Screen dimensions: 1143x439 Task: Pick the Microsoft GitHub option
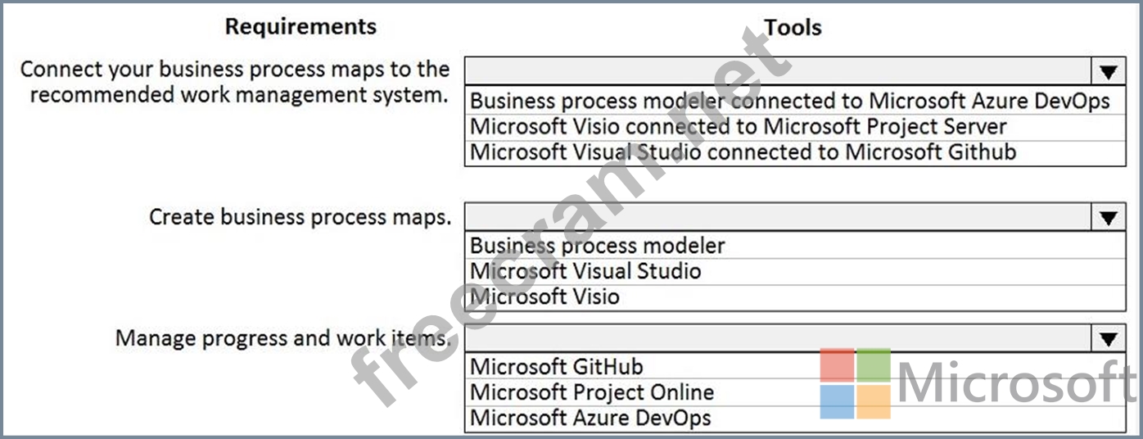pyautogui.click(x=557, y=366)
